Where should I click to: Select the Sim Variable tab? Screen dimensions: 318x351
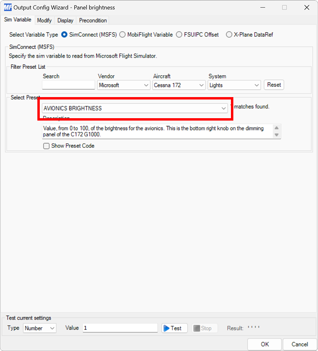[x=17, y=19]
